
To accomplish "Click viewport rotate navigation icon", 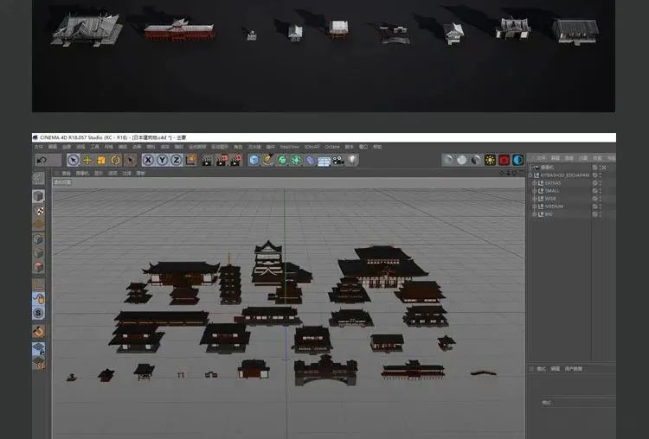I will pos(516,173).
